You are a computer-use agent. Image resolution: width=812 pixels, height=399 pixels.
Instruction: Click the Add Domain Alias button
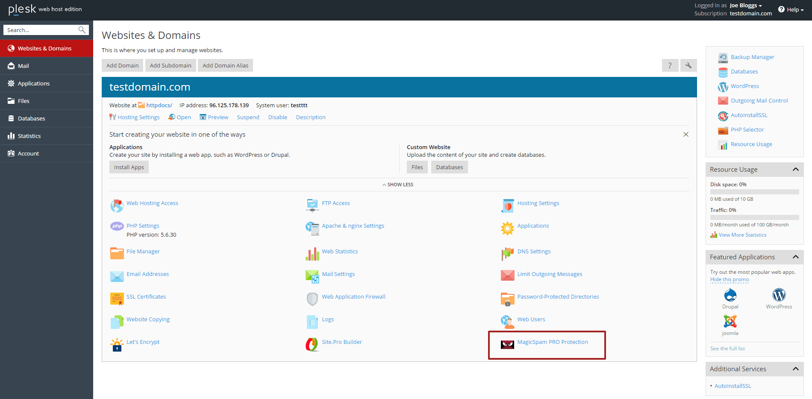point(225,65)
